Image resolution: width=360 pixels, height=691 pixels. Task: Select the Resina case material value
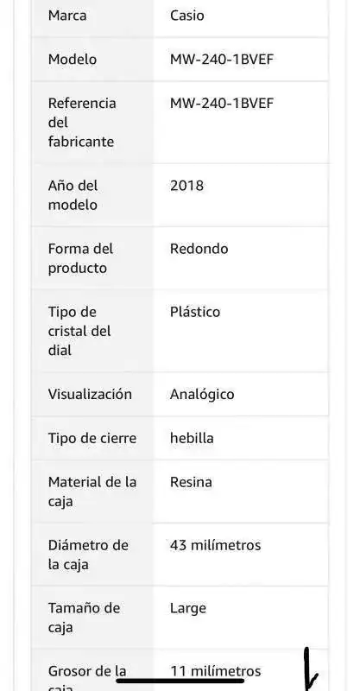[191, 482]
